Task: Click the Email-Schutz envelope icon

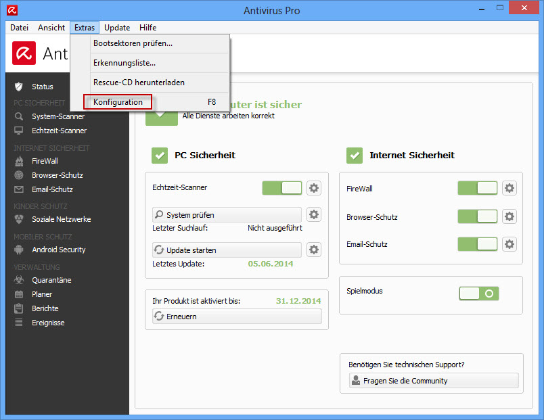Action: pos(19,189)
